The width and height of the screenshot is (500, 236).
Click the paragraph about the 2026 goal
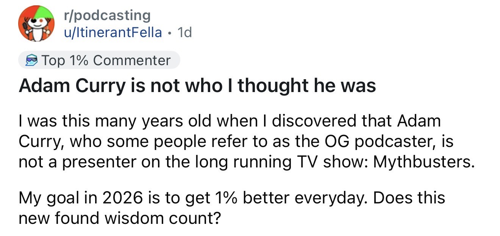[231, 208]
